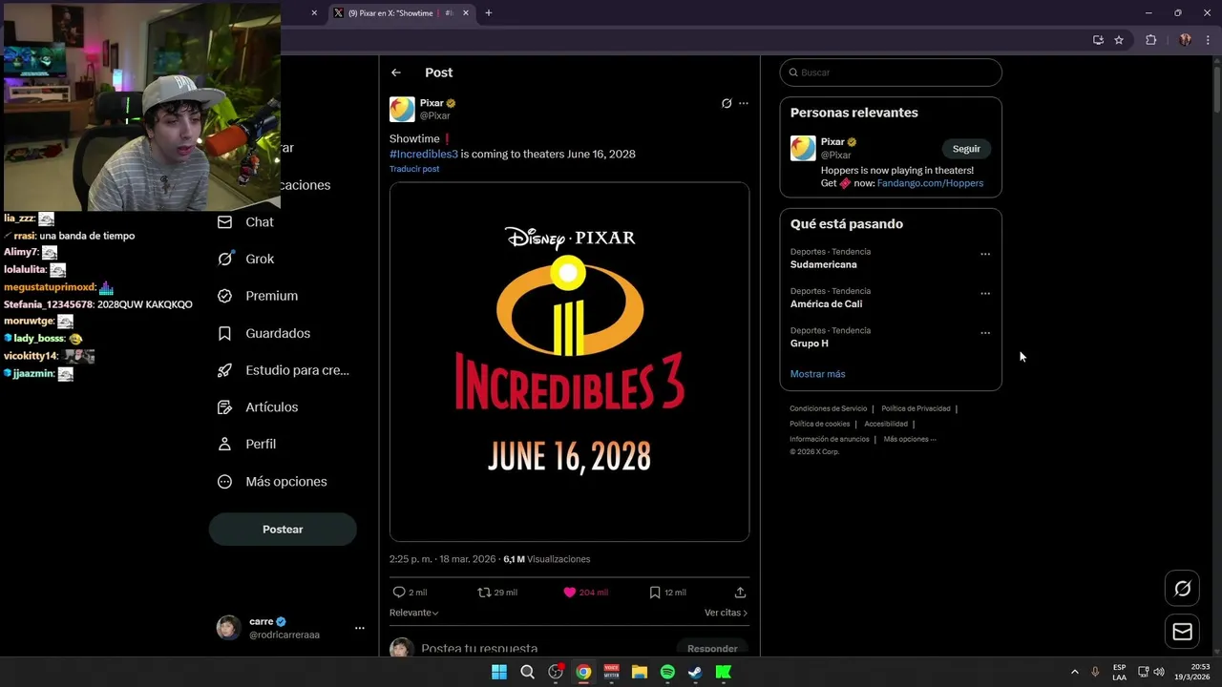Click the Responder button
This screenshot has width=1222, height=687.
(x=712, y=649)
